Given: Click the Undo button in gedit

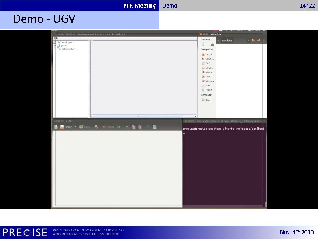Looking at the screenshot, I should [108, 127].
